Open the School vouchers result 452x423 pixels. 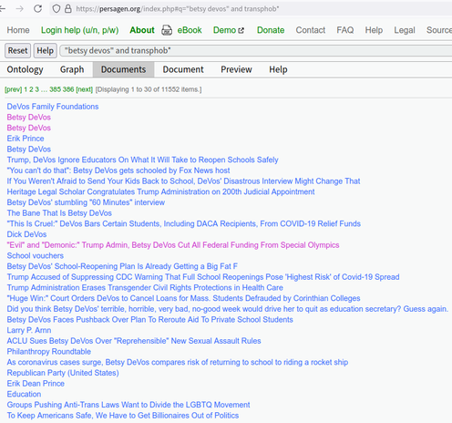(36, 255)
